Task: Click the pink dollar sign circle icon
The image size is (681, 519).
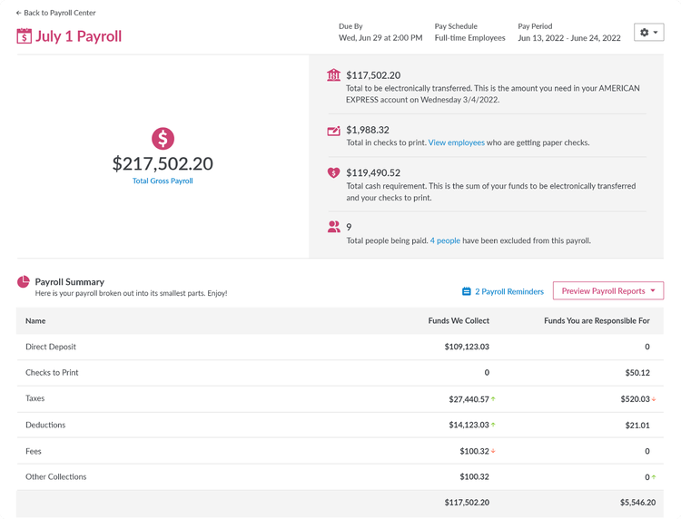Action: pyautogui.click(x=163, y=139)
